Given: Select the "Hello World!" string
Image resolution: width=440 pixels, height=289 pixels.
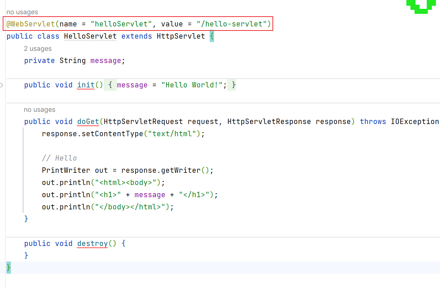Looking at the screenshot, I should [x=192, y=85].
